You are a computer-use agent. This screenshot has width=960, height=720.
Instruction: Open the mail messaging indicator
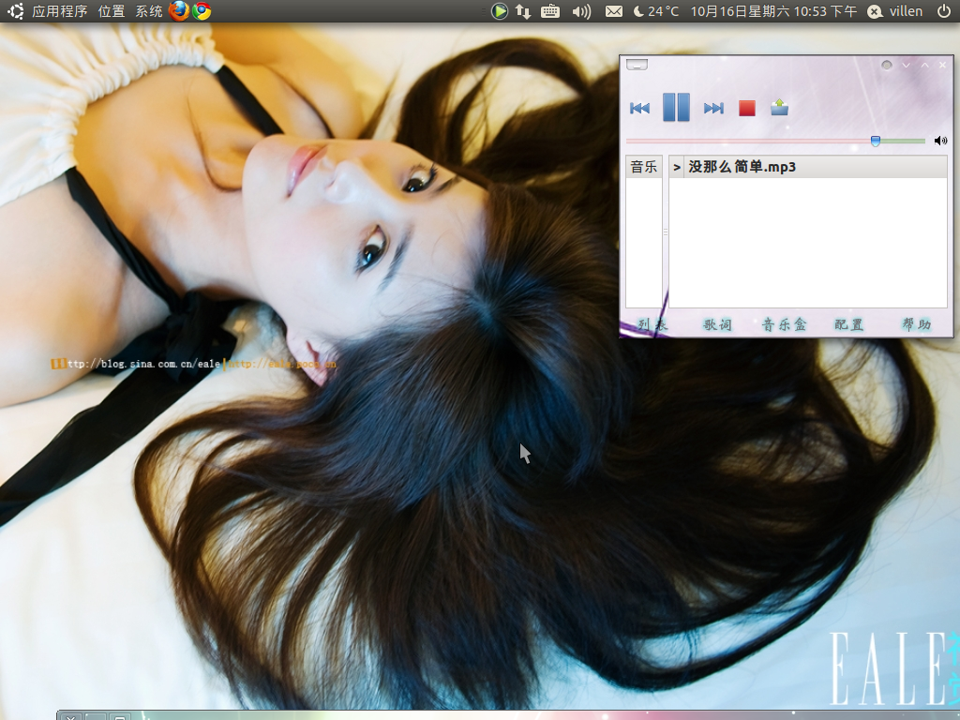coord(614,11)
